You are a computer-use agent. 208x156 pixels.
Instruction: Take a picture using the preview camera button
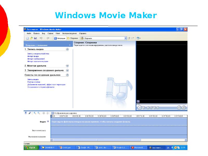tap(184, 107)
